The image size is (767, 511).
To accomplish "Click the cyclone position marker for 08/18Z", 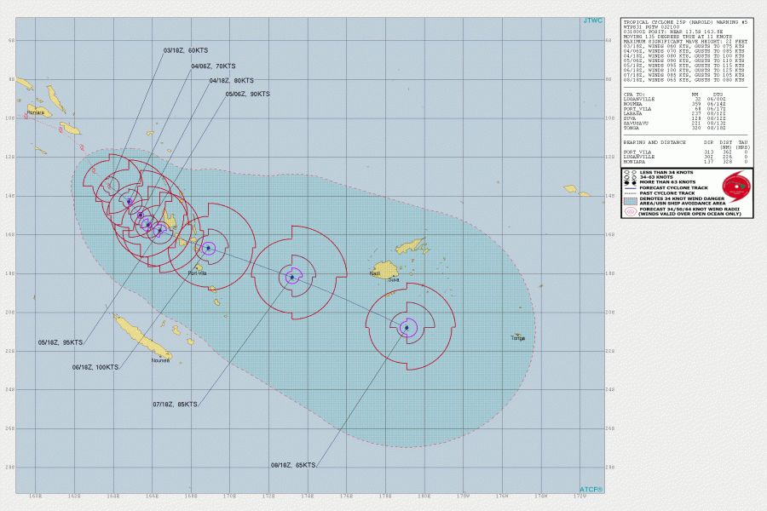I will [407, 327].
